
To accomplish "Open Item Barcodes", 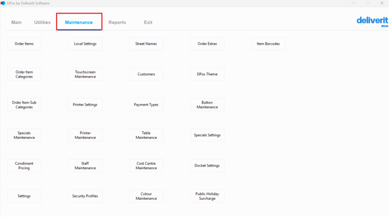I will [x=268, y=44].
